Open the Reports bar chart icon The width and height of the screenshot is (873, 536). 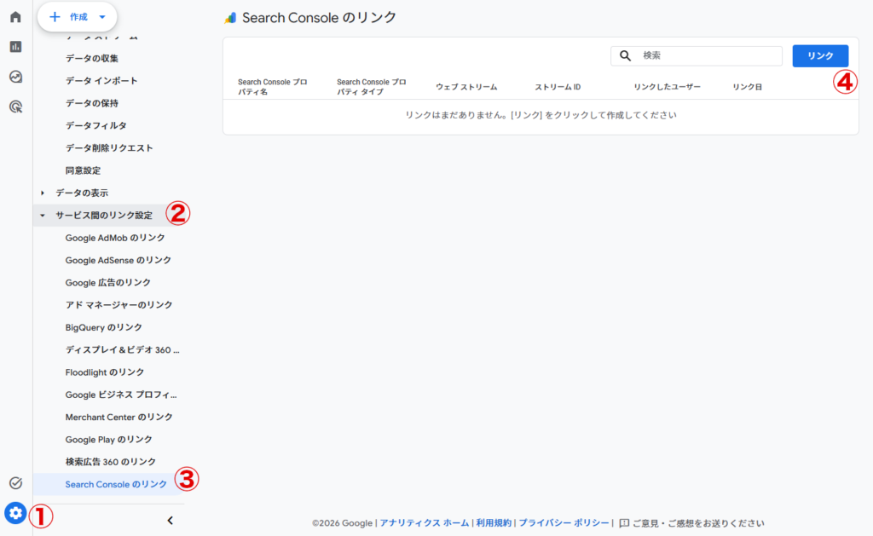coord(15,47)
